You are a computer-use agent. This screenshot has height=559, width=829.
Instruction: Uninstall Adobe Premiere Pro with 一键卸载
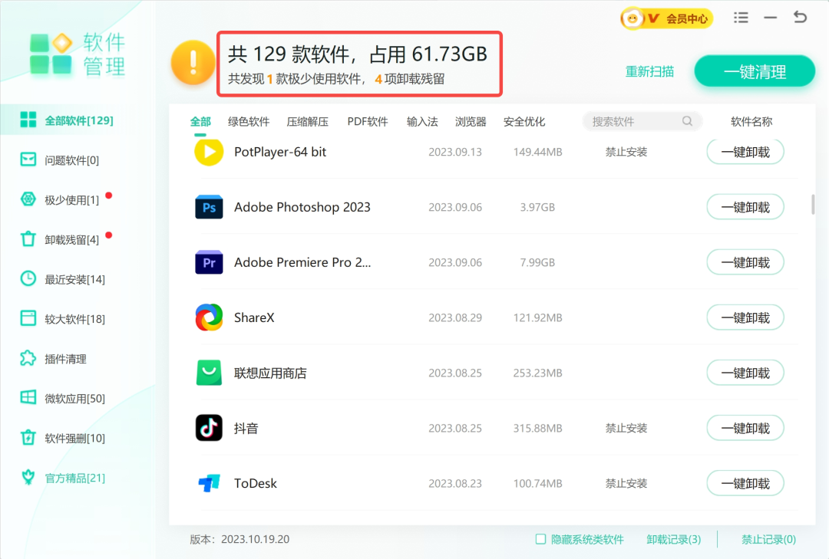pos(745,262)
